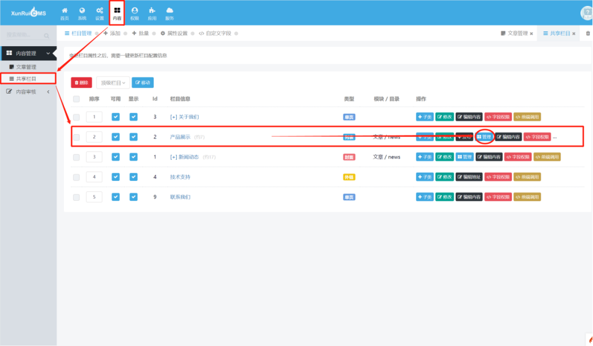
Task: Open the 服务 cloud icon in top navigation
Action: coord(170,13)
